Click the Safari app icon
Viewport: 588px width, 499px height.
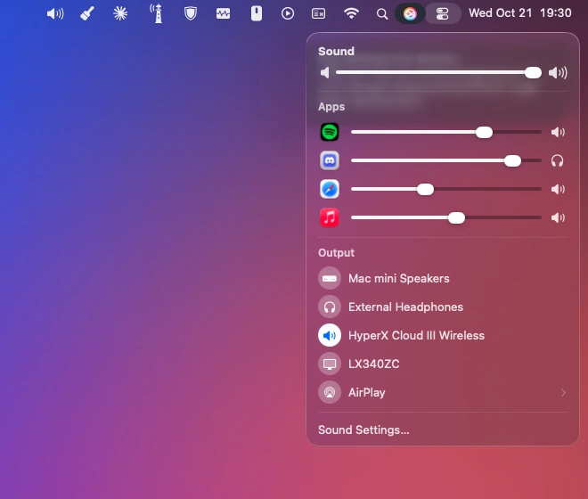pyautogui.click(x=330, y=189)
